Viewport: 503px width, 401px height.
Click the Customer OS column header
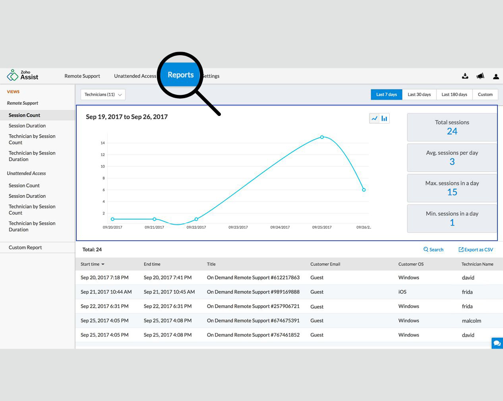pyautogui.click(x=411, y=264)
